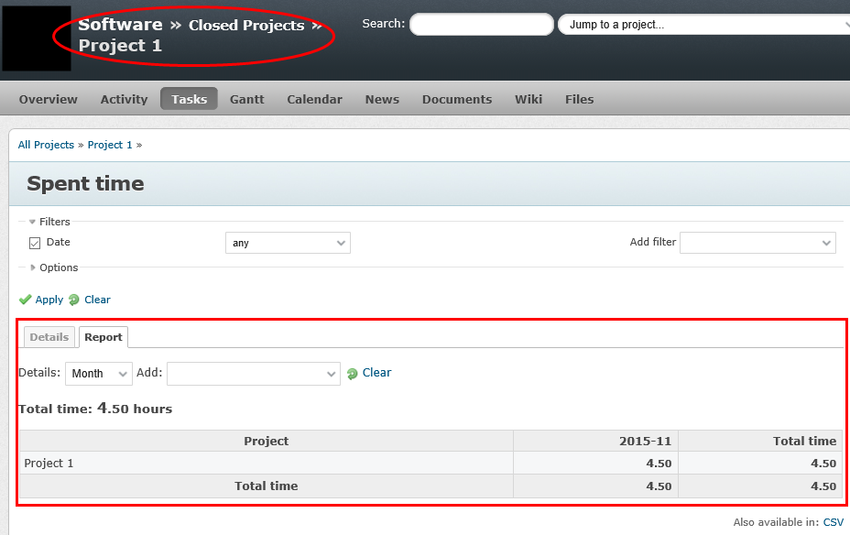850x535 pixels.
Task: Click Software in the header title
Action: [120, 25]
